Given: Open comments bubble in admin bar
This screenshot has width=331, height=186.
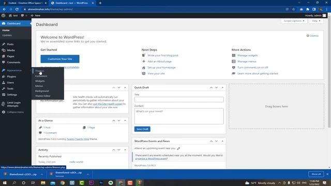Looking at the screenshot, I should pyautogui.click(x=24, y=16).
